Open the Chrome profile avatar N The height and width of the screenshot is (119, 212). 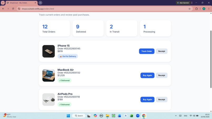pyautogui.click(x=204, y=9)
